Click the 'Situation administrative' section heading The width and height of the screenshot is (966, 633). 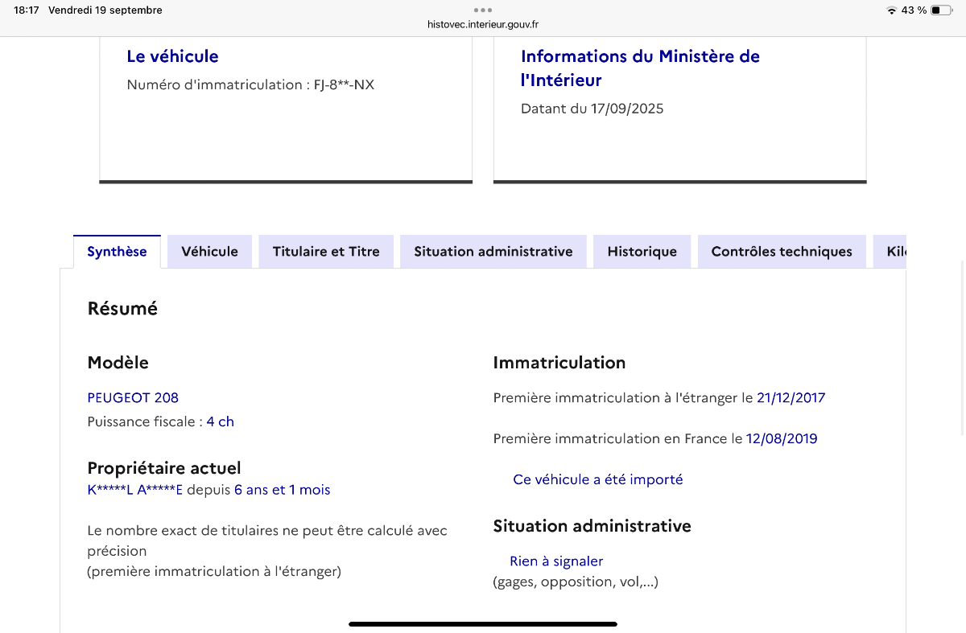(x=592, y=526)
